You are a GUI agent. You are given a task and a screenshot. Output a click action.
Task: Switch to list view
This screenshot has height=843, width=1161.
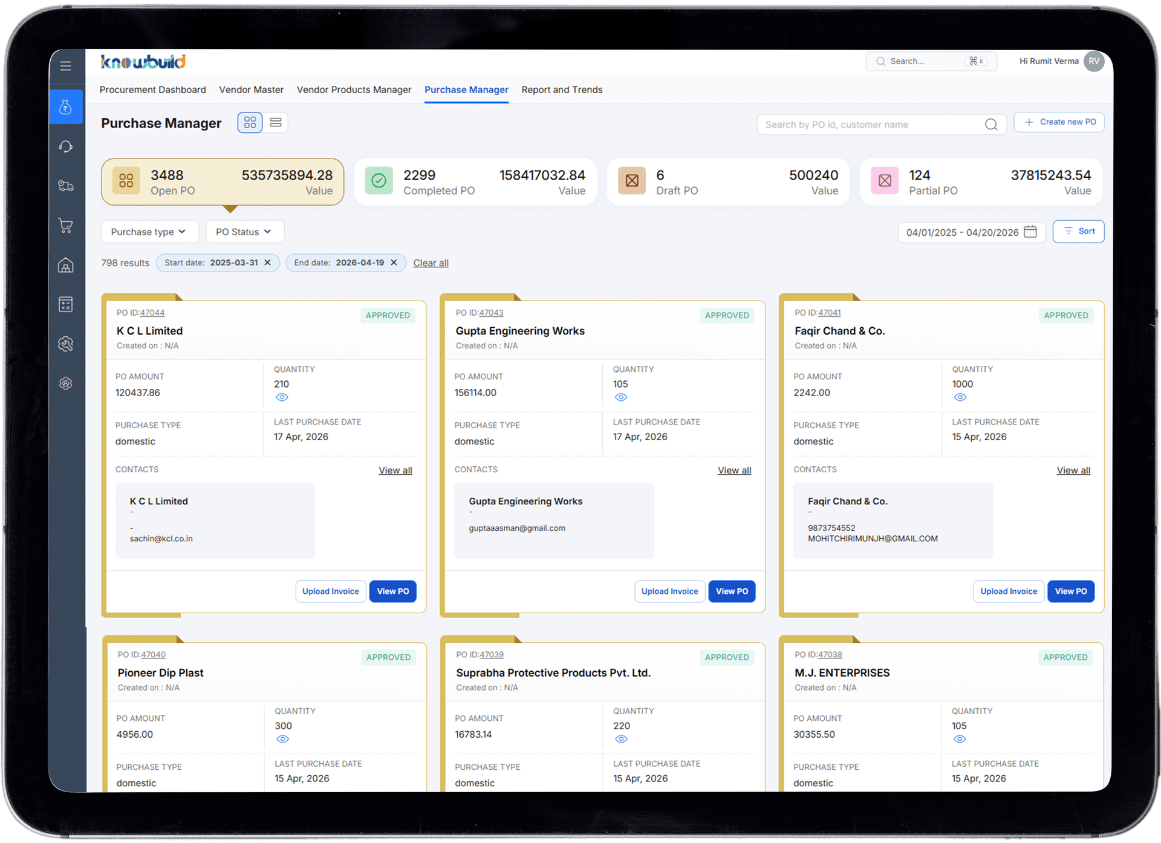click(276, 123)
